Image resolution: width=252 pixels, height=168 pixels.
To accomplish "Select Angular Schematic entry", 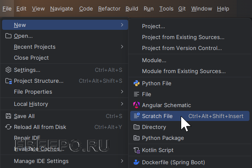I will pyautogui.click(x=190, y=105).
